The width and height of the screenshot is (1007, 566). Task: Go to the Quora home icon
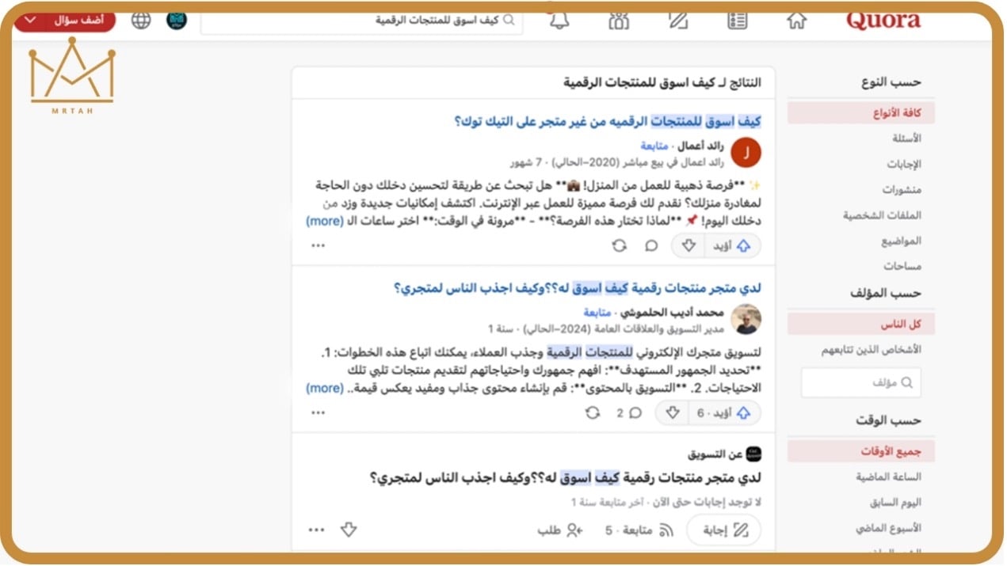(x=796, y=21)
